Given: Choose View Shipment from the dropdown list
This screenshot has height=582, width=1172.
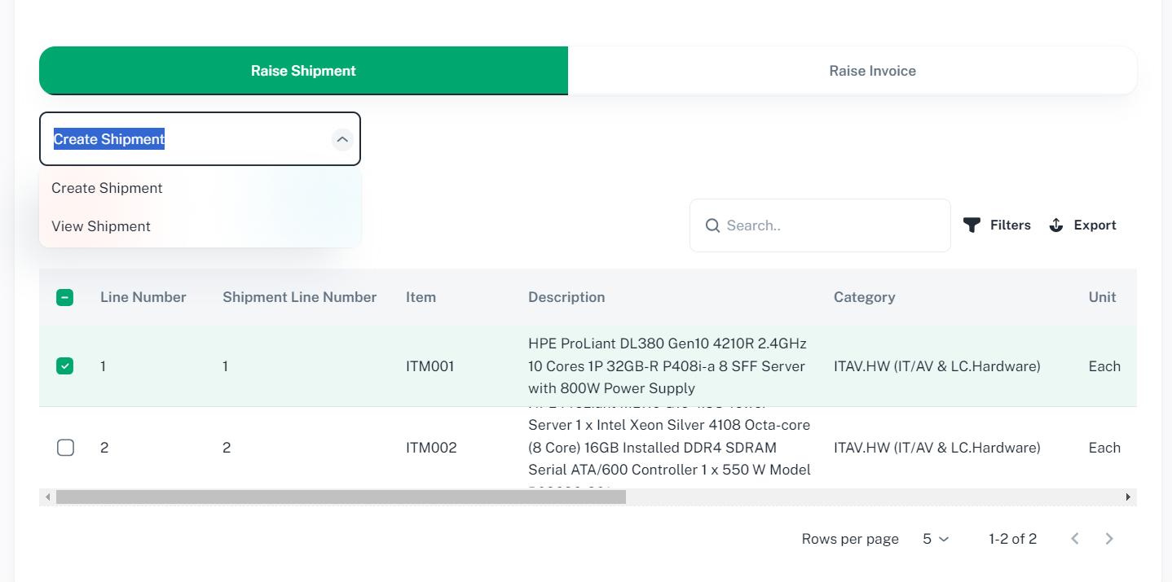Looking at the screenshot, I should (x=101, y=226).
